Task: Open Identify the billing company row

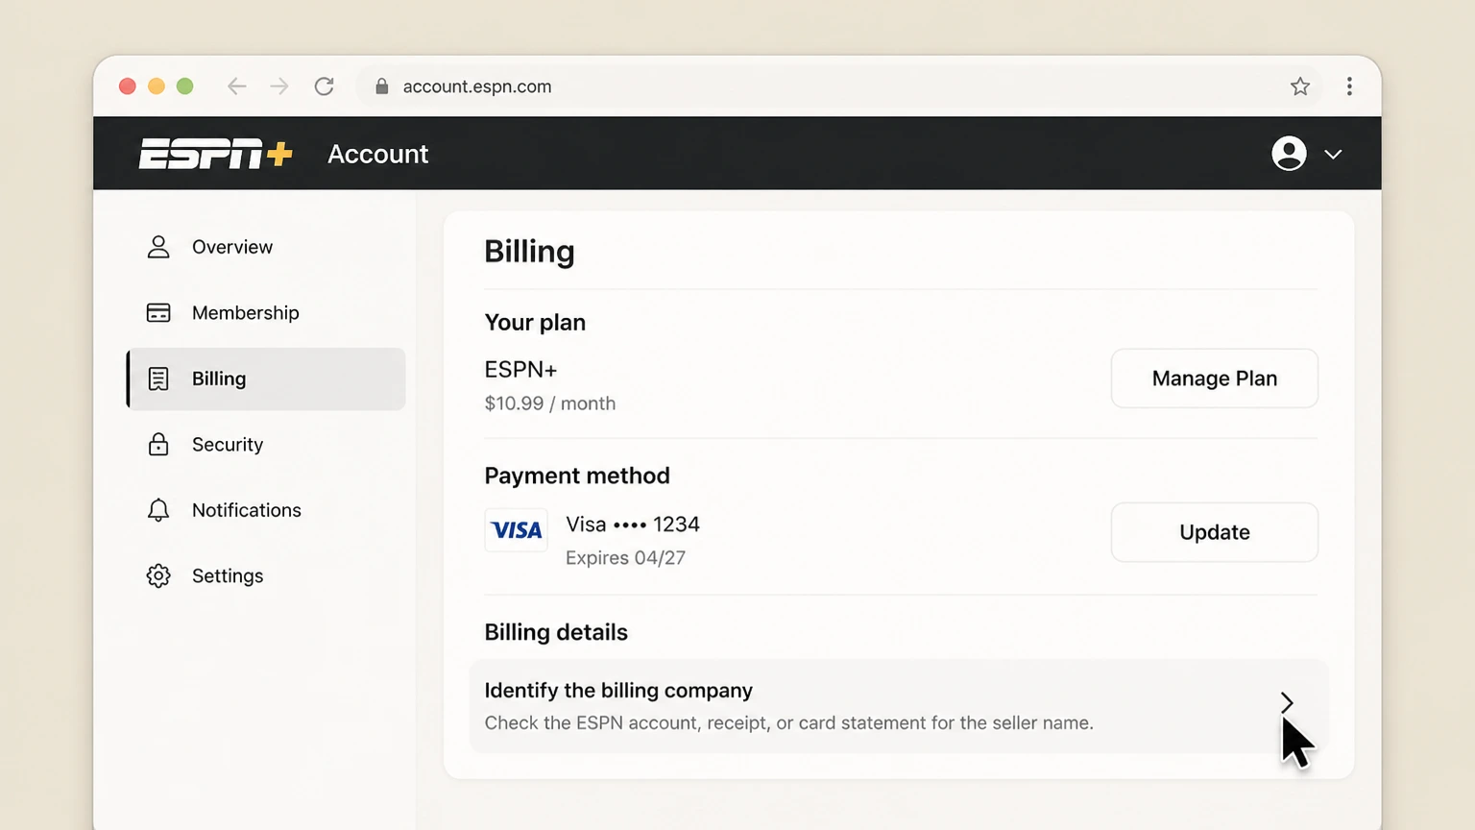Action: click(899, 706)
